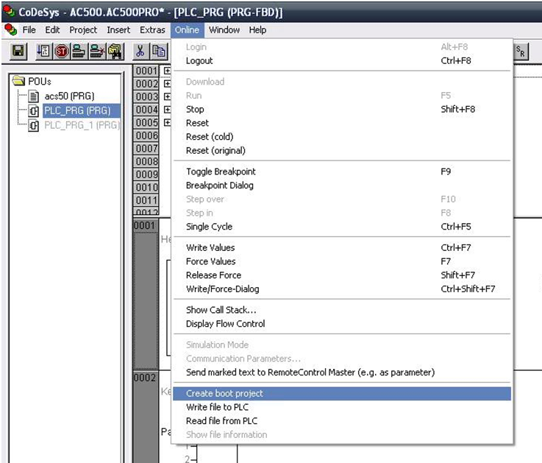Viewport: 542px width, 463px height.
Task: Expand the plus box on line 0005
Action: point(167,122)
